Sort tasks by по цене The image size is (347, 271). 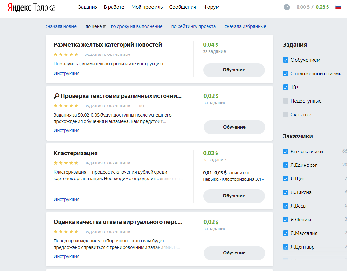[93, 27]
